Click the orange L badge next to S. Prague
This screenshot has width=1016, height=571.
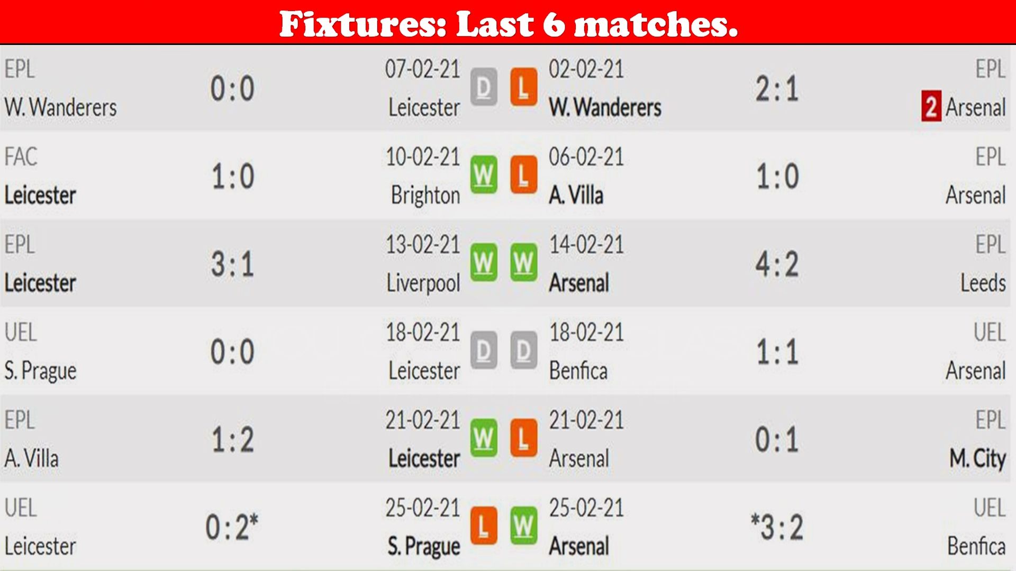pyautogui.click(x=484, y=526)
